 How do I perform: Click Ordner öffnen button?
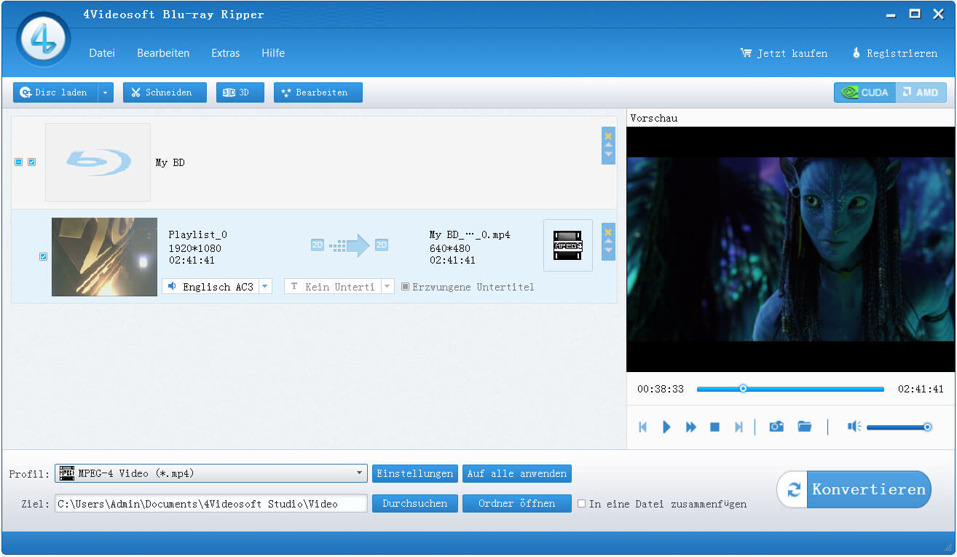pyautogui.click(x=517, y=503)
